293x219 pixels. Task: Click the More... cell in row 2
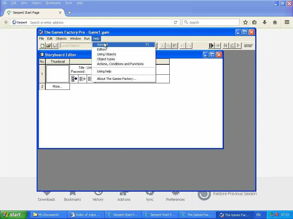pos(57,86)
